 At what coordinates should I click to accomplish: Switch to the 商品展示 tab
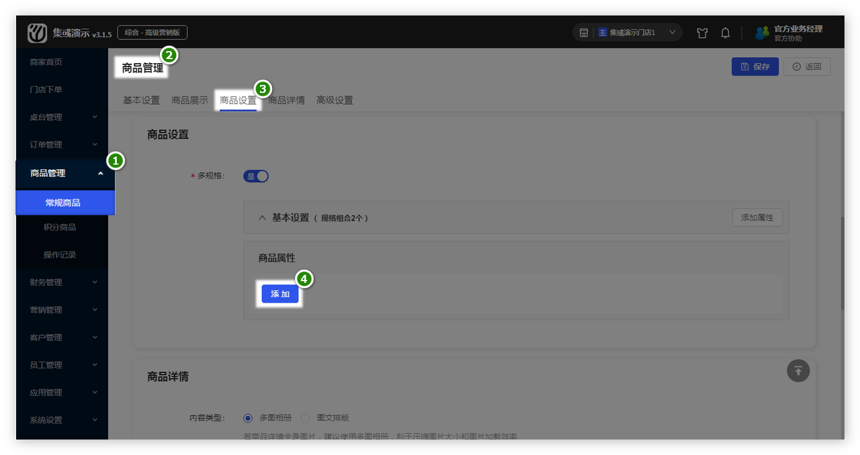coord(189,100)
